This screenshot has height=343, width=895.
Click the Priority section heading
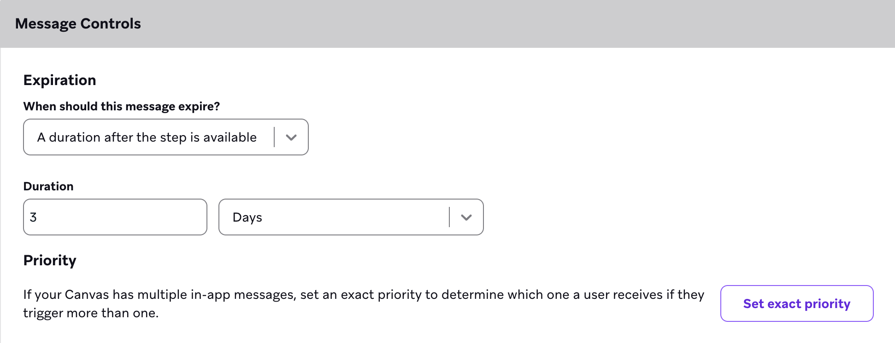tap(49, 260)
